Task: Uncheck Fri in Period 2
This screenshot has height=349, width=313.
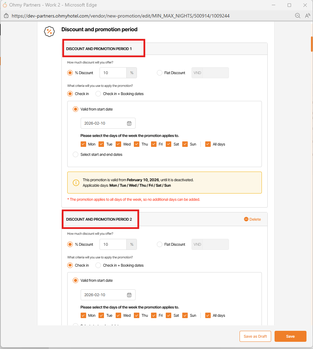Action: pos(154,315)
